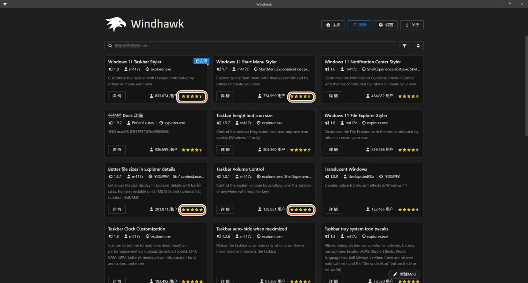Click process icon on Taskbar height and icon size card
The height and width of the screenshot is (283, 528).
(259, 123)
